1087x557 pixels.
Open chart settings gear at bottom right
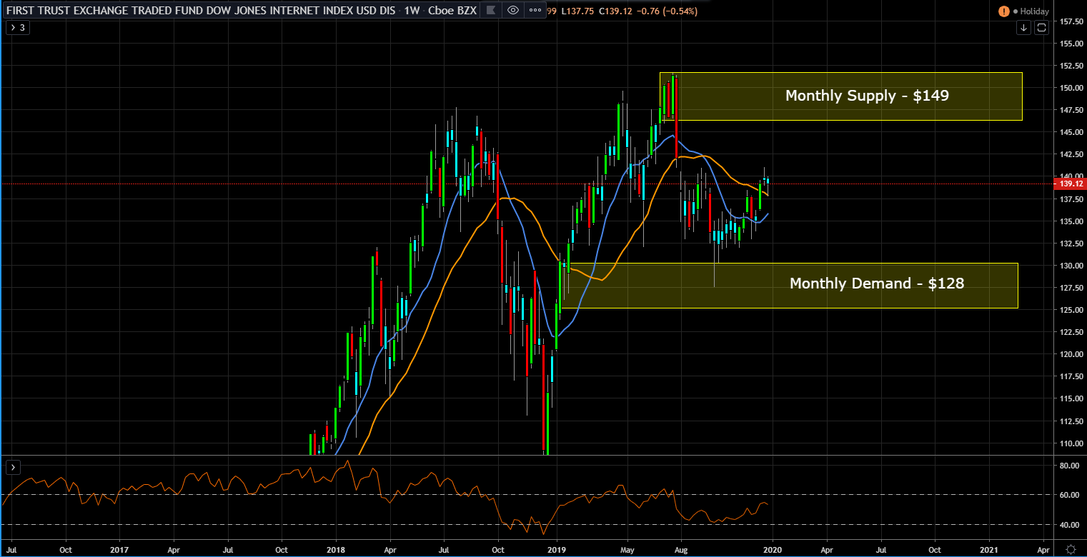[x=1071, y=550]
